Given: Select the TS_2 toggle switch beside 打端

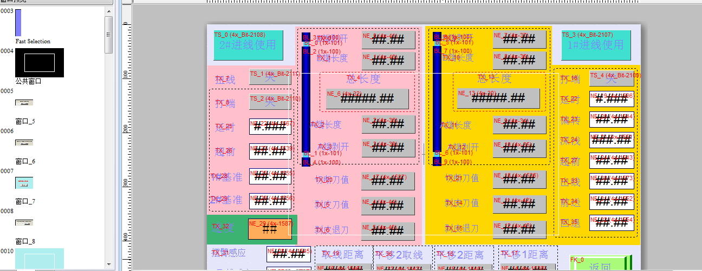Looking at the screenshot, I should pyautogui.click(x=270, y=102).
